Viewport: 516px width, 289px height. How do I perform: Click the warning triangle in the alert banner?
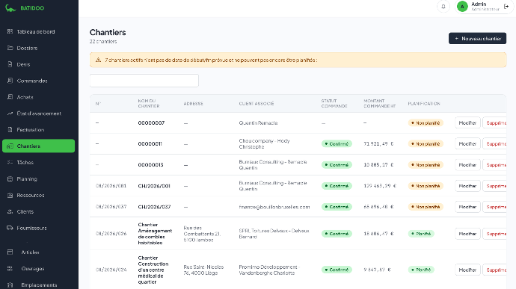click(x=98, y=60)
